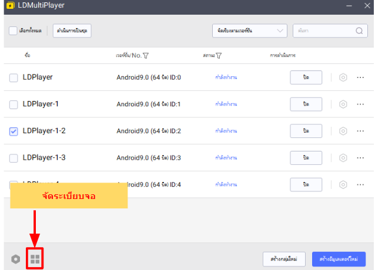The width and height of the screenshot is (375, 270).
Task: Uncheck the LDPlayer-1-2 row checkbox
Action: [x=14, y=131]
